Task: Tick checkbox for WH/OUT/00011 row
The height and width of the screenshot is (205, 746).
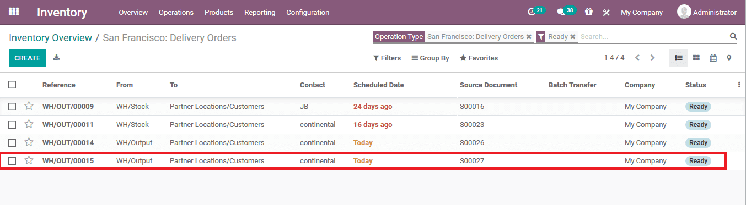Action: tap(12, 125)
